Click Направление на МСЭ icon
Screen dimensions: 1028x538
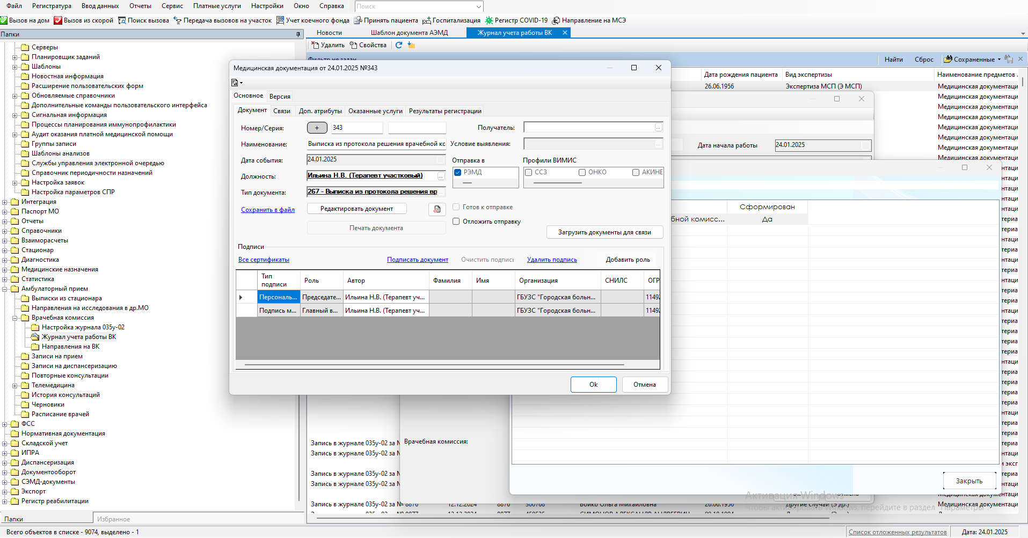[556, 20]
